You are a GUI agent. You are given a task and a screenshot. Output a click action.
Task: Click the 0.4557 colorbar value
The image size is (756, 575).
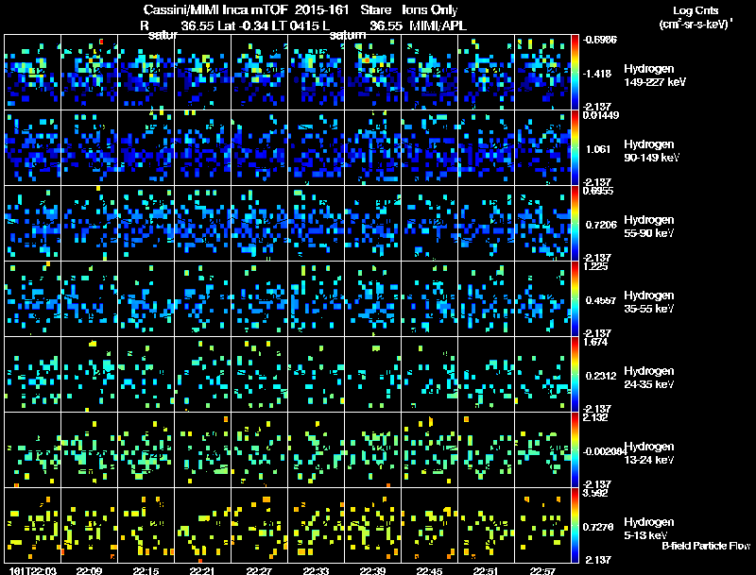point(601,300)
